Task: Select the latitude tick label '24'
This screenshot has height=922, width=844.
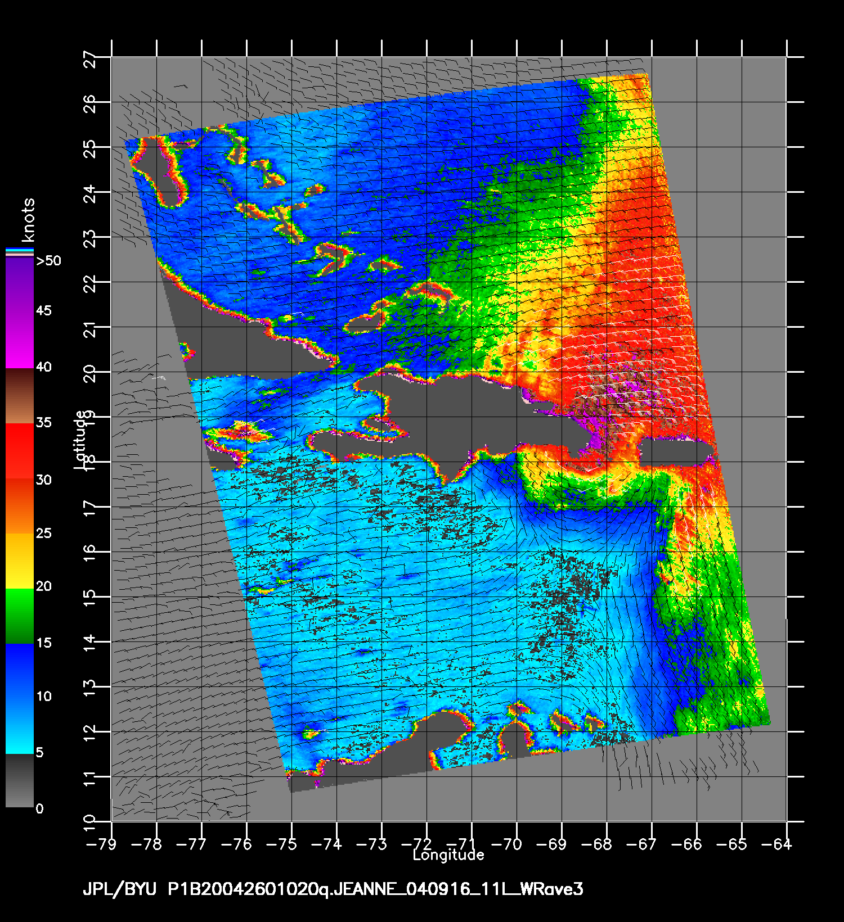Action: 89,194
